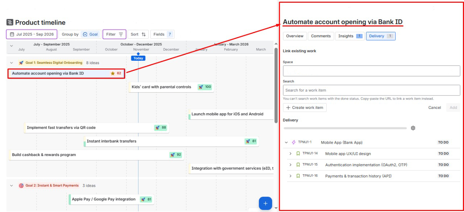This screenshot has height=212, width=464.
Task: Expand the Authentication implementation work item
Action: pos(290,165)
